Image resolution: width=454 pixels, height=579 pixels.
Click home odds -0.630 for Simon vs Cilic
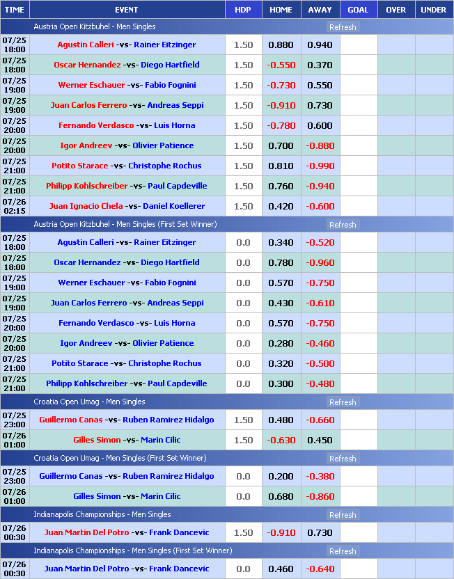click(281, 440)
